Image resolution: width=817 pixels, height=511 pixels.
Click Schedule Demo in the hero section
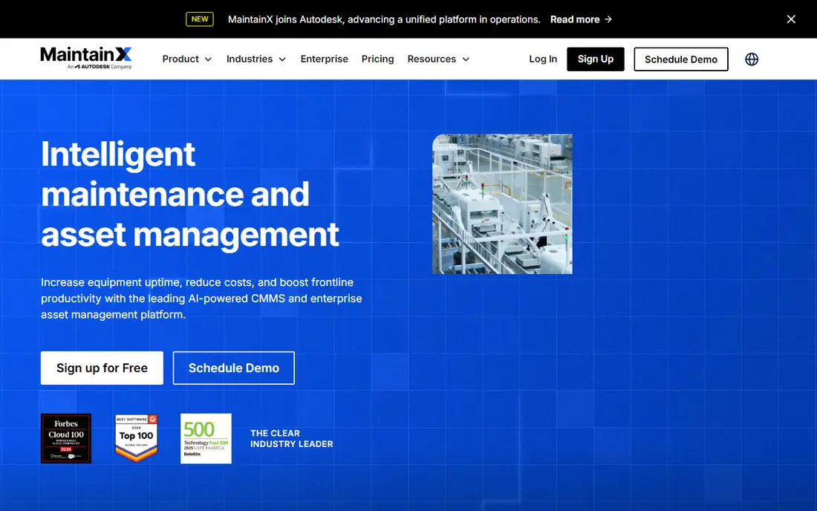(234, 368)
